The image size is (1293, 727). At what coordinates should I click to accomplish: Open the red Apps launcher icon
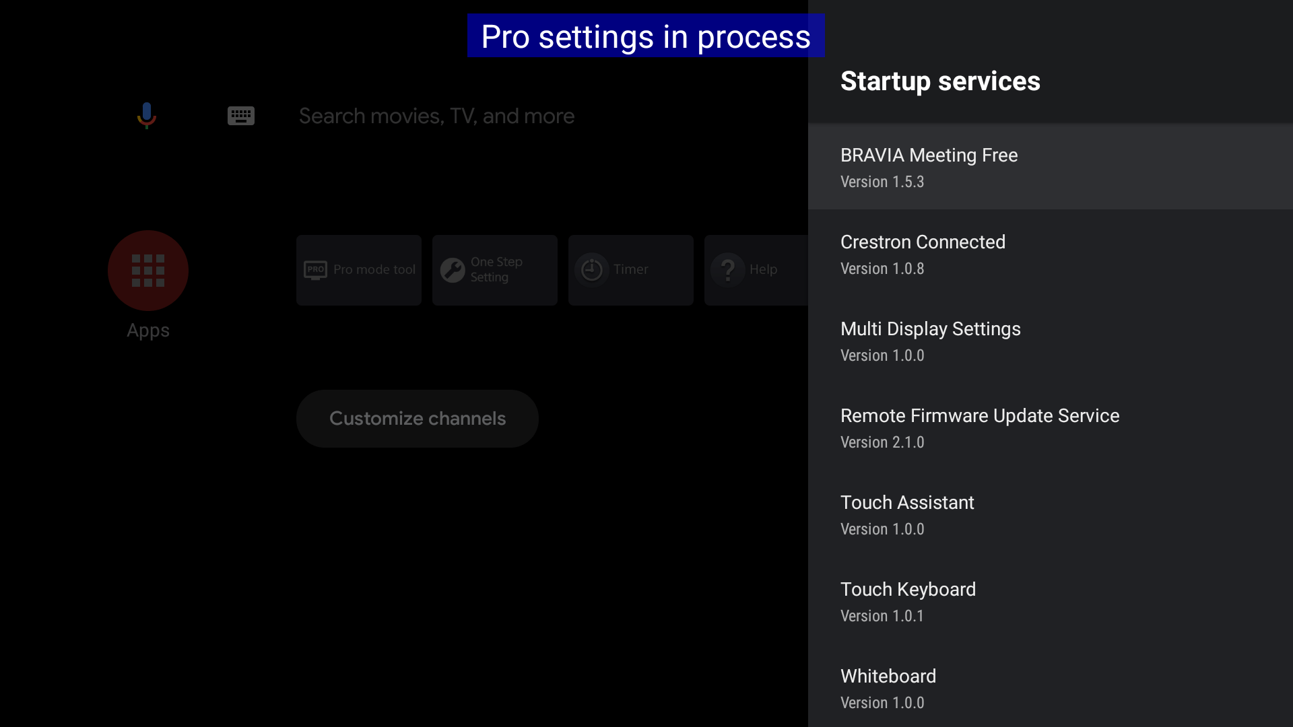[148, 271]
